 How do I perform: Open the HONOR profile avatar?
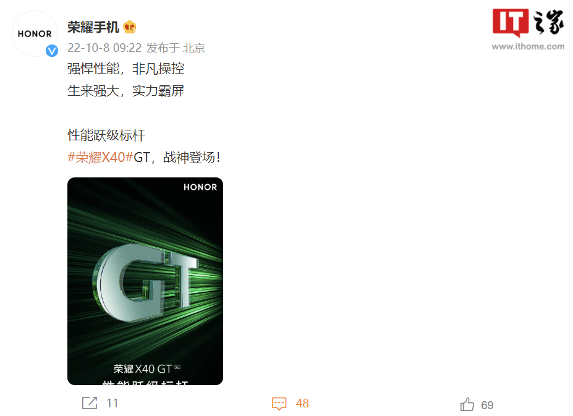35,33
